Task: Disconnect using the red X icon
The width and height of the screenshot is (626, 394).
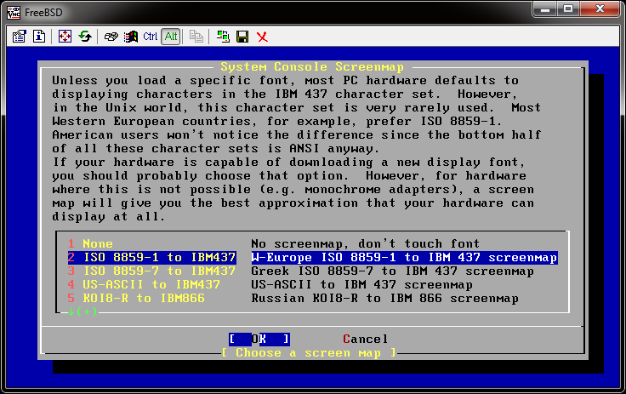Action: click(x=262, y=37)
